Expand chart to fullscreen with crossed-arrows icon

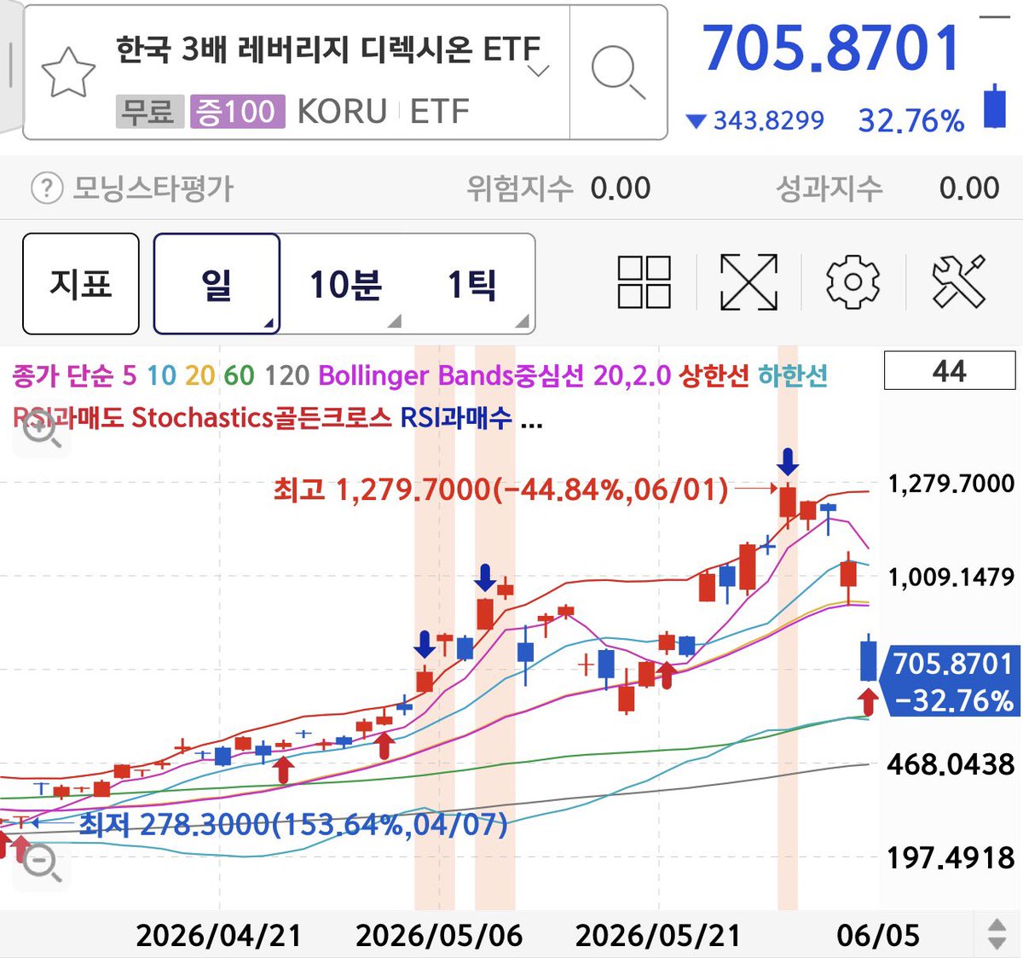(748, 282)
